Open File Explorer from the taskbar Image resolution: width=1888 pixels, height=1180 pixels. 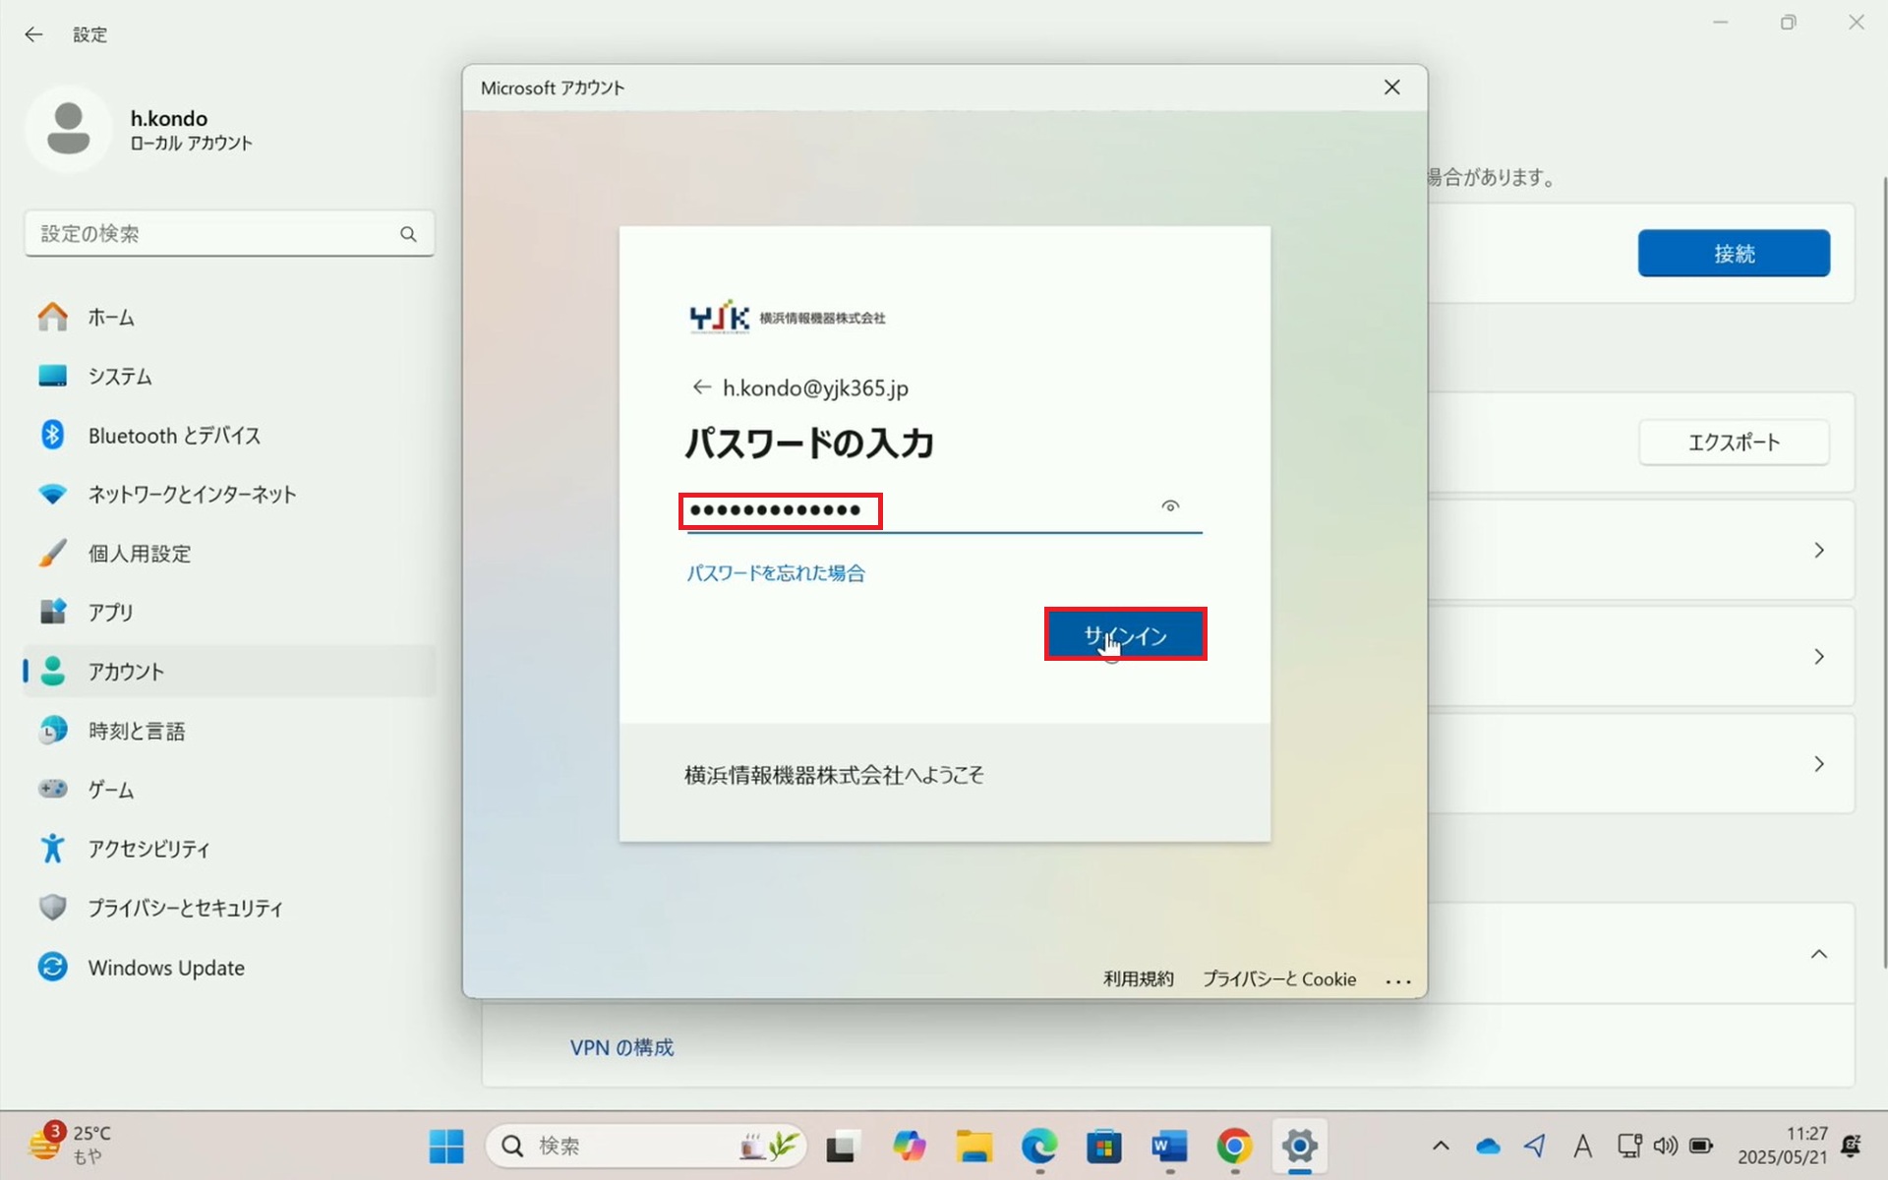point(973,1146)
